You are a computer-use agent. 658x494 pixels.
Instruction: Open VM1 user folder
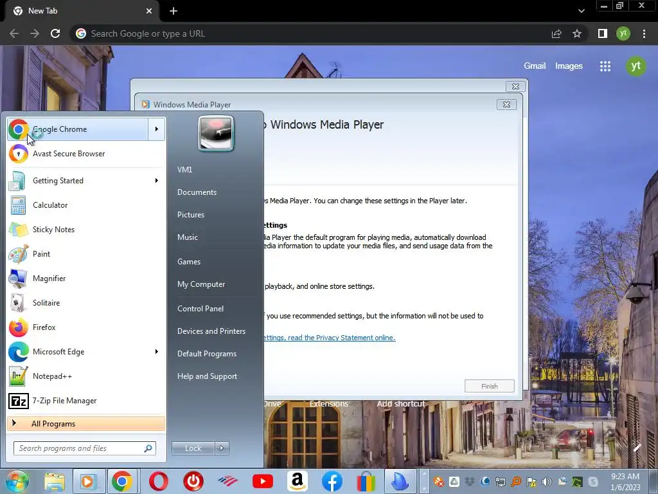184,170
